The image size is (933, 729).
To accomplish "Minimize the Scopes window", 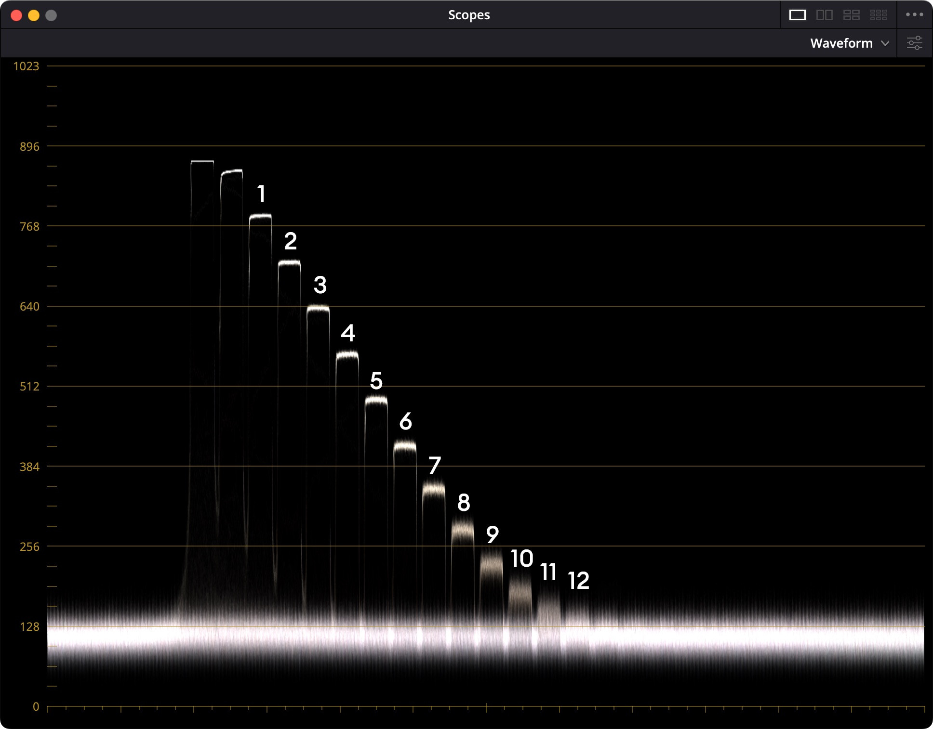I will click(x=34, y=15).
